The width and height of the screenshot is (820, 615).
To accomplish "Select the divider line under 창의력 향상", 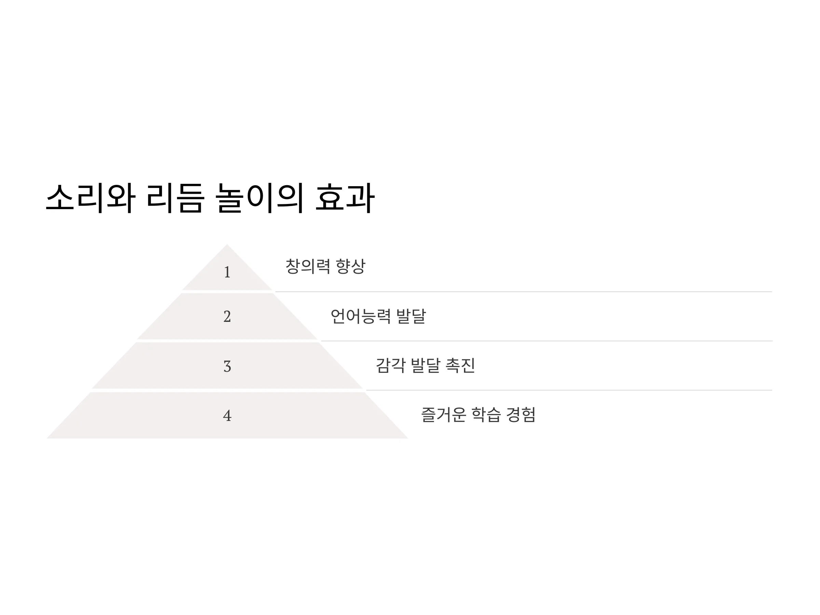I will pyautogui.click(x=523, y=292).
